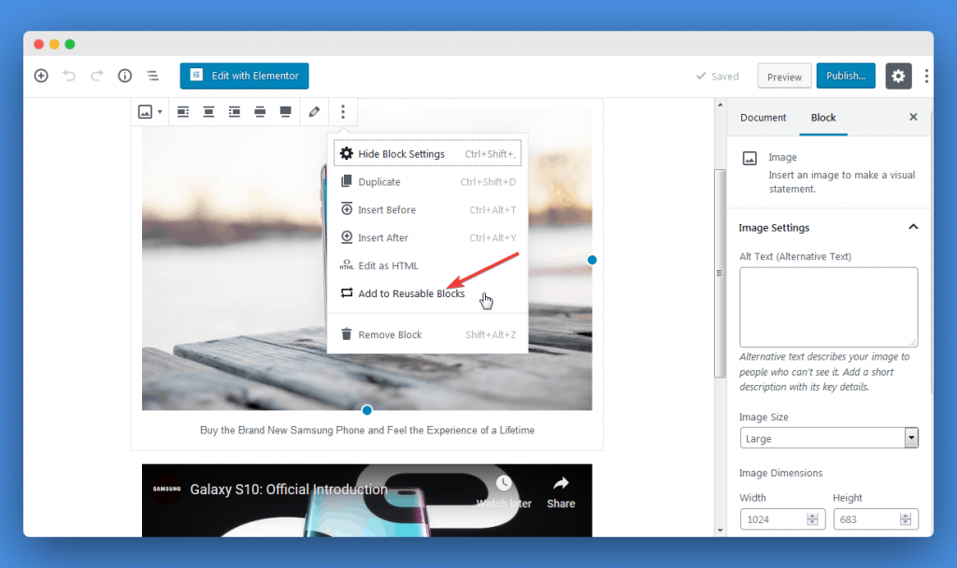Open content structure info icon
Screen dimensions: 957x568
coord(124,76)
